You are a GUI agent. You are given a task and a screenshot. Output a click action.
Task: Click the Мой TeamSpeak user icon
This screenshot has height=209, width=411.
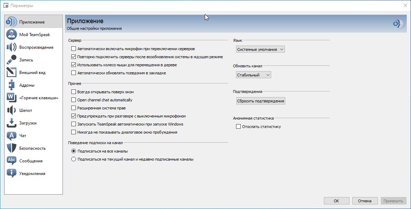11,34
